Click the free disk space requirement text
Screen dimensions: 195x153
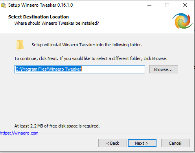pyautogui.click(x=57, y=126)
